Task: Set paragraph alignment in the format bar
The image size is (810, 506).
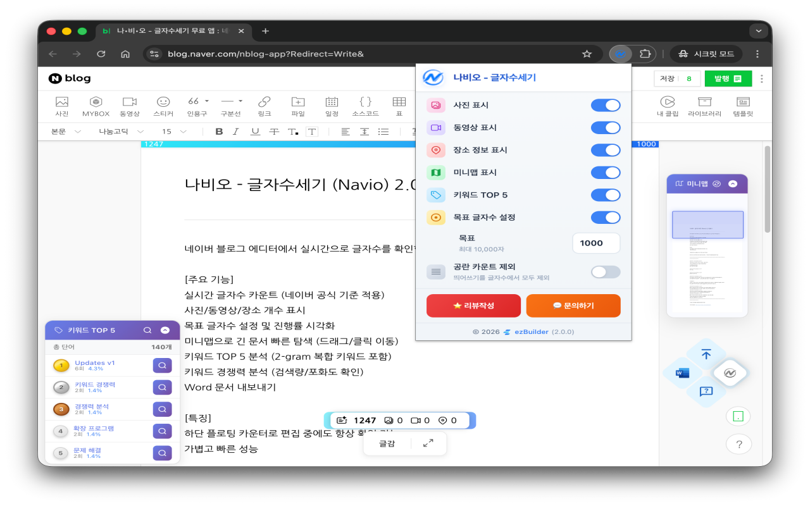Action: (x=346, y=132)
